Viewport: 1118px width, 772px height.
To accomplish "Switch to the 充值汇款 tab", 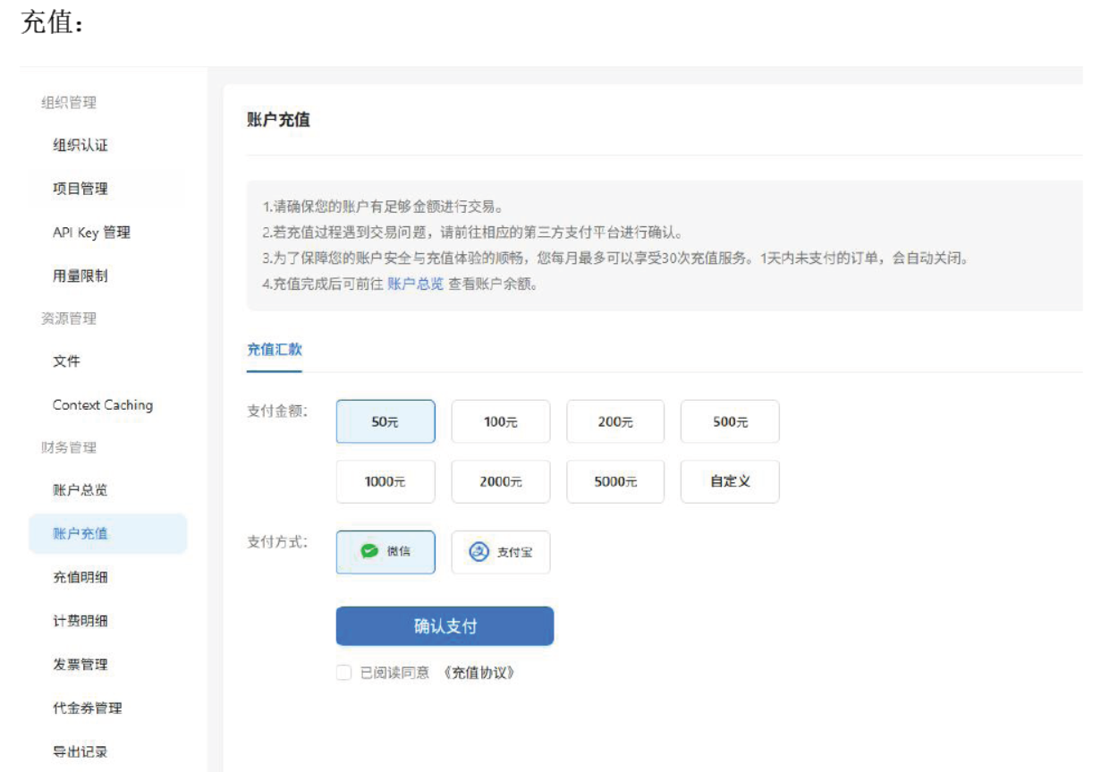I will tap(275, 350).
